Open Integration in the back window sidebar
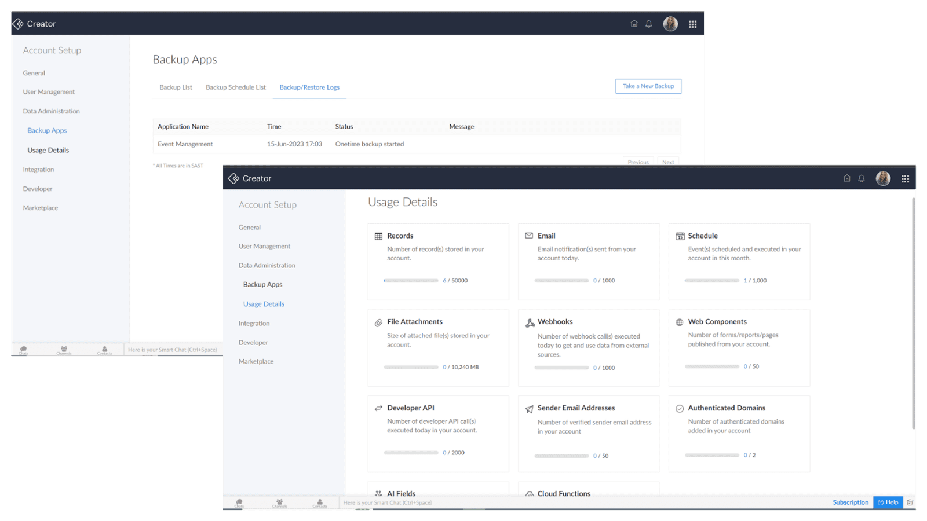This screenshot has width=927, height=521. [x=38, y=170]
